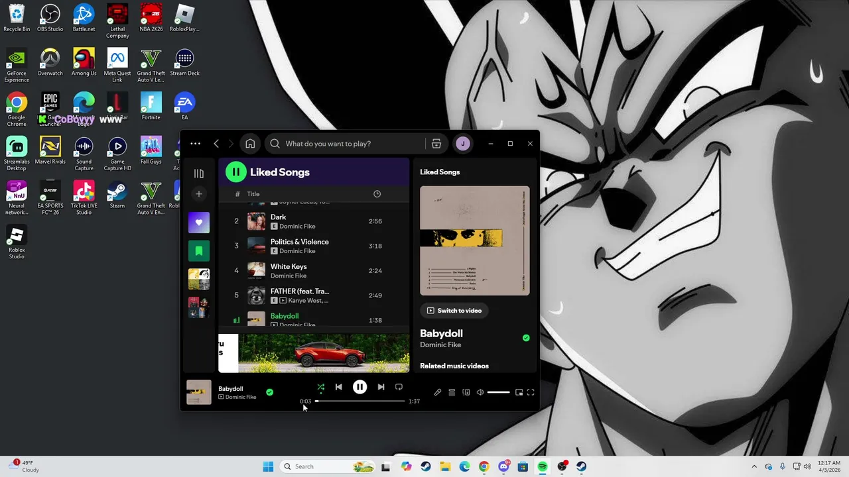Go to Spotify Home
The width and height of the screenshot is (849, 477).
point(250,144)
